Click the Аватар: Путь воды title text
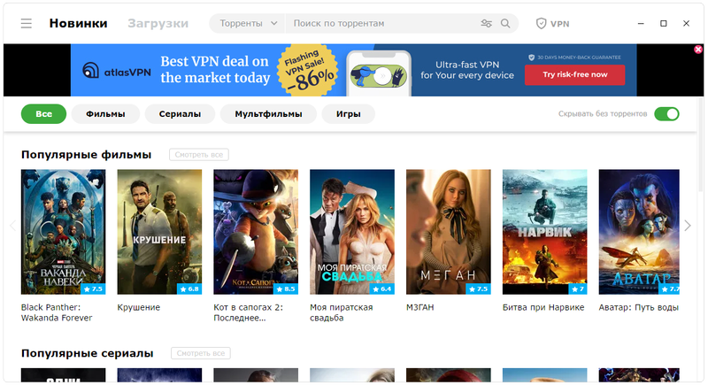Image resolution: width=708 pixels, height=385 pixels. click(638, 307)
